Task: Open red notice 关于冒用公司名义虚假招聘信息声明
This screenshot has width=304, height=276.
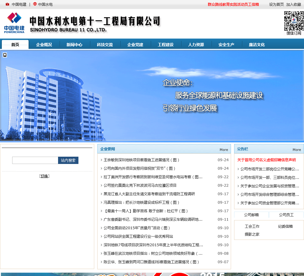Action: pos(266,160)
